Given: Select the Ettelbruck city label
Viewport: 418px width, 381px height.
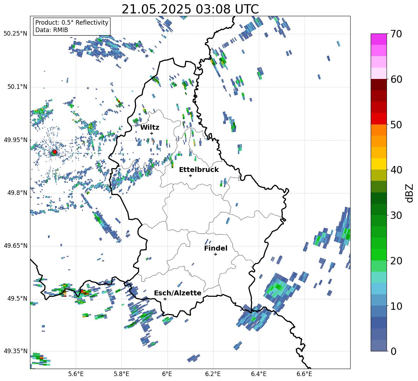Looking at the screenshot, I should pos(199,170).
